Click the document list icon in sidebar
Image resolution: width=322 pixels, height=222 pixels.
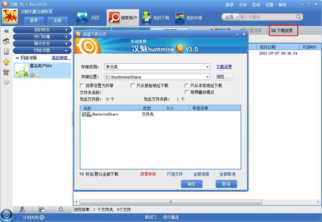6,51
